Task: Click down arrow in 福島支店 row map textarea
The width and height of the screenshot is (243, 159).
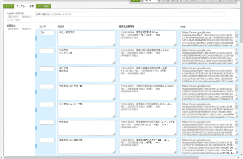Action: pos(236,149)
